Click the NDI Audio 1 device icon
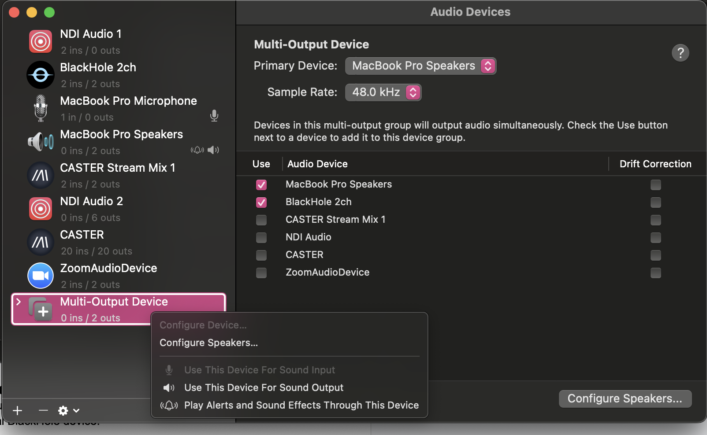 [x=40, y=41]
